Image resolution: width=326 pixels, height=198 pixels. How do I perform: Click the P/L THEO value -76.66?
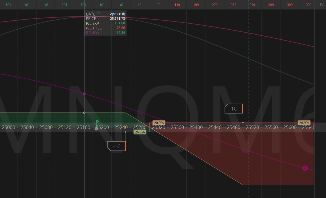tap(120, 28)
